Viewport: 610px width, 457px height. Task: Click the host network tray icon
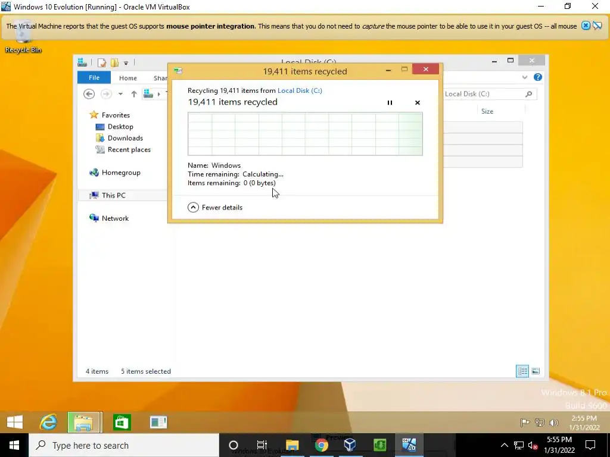[519, 445]
